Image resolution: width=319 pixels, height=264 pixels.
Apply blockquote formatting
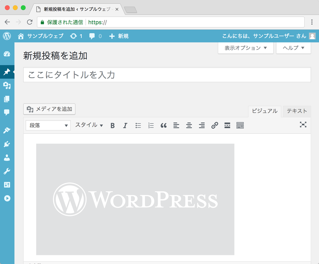tap(164, 126)
